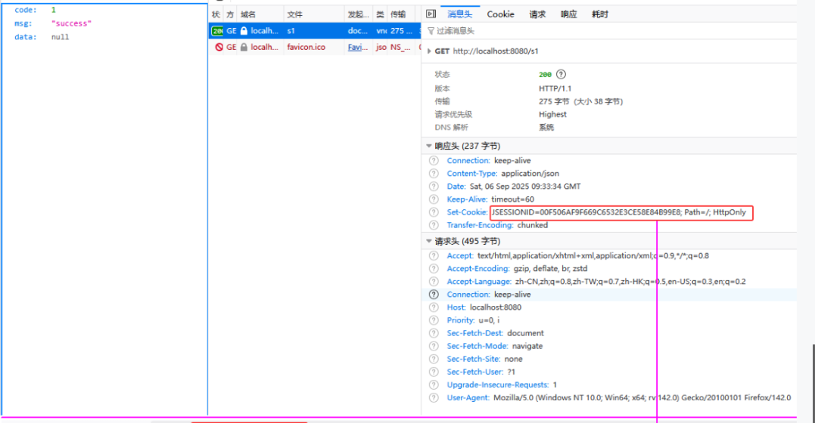
Task: Click help icon beside User-Agent header
Action: click(x=434, y=397)
